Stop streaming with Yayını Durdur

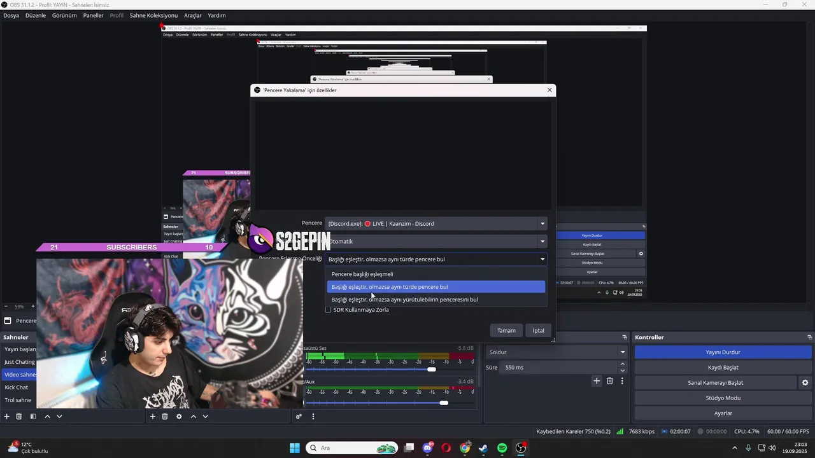pos(723,352)
